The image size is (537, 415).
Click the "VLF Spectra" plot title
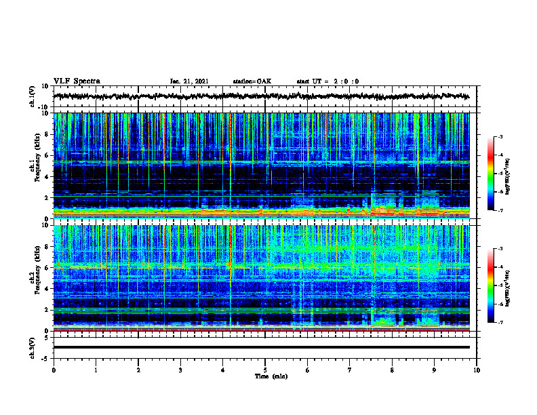[x=77, y=81]
